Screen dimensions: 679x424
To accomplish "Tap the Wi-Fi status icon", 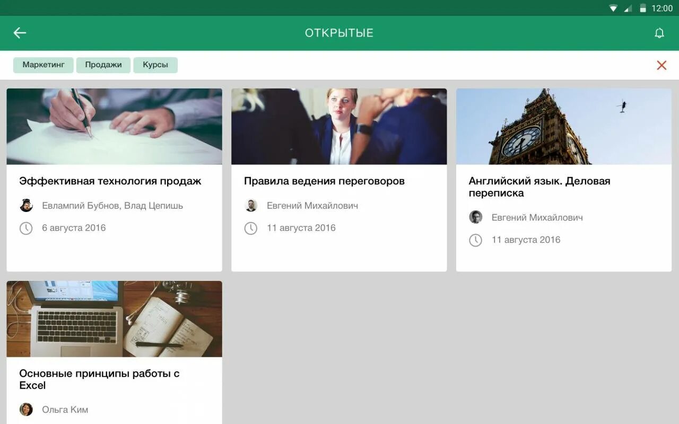I will pos(613,8).
